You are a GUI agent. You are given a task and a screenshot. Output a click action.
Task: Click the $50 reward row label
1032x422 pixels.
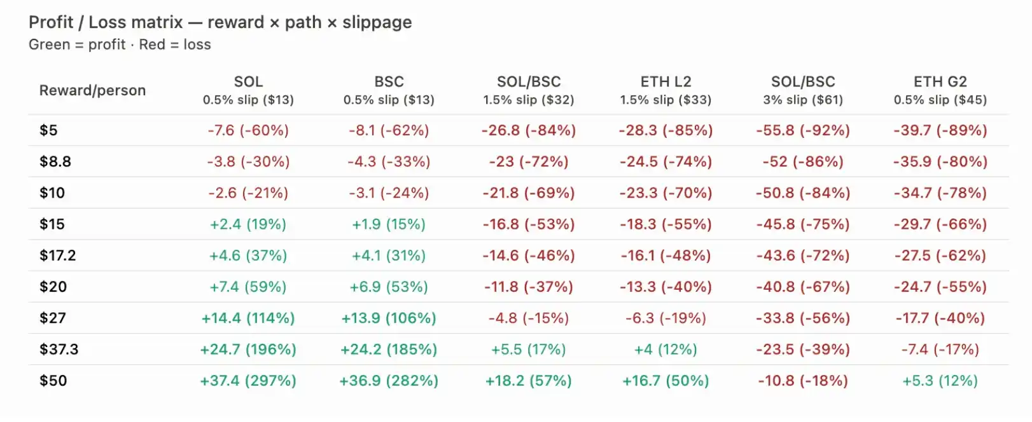click(x=53, y=381)
